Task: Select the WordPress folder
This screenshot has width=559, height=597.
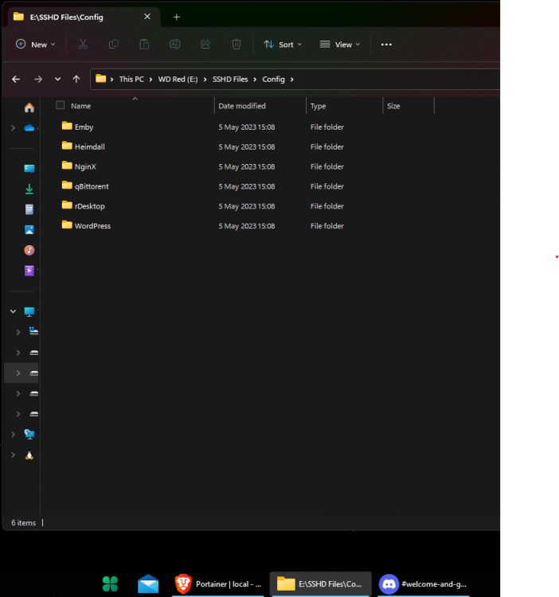Action: point(92,226)
